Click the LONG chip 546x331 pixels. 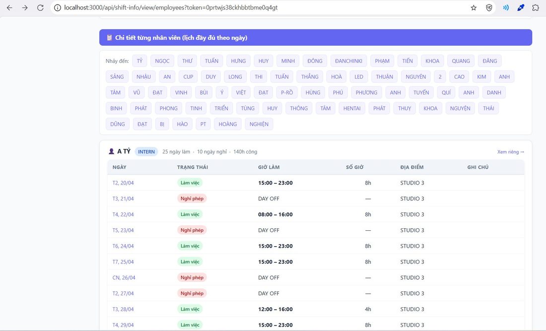(x=235, y=76)
